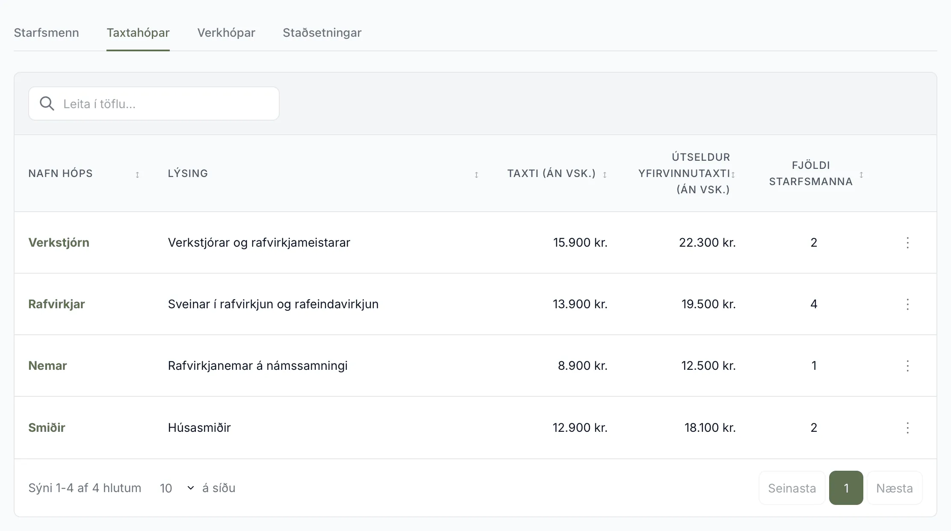Open the Smiðir rate group link

[47, 428]
